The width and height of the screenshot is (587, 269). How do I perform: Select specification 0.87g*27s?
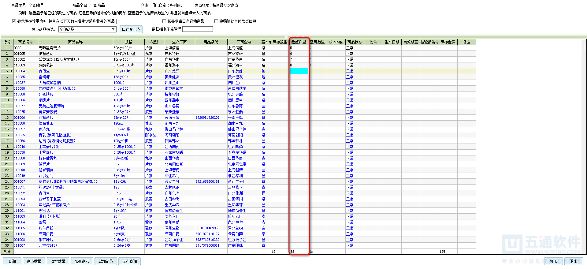[x=122, y=112]
